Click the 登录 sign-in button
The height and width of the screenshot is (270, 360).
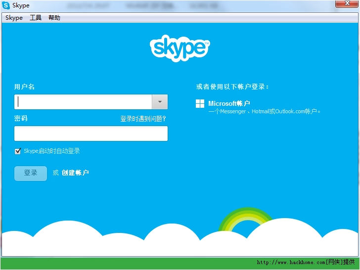click(31, 174)
